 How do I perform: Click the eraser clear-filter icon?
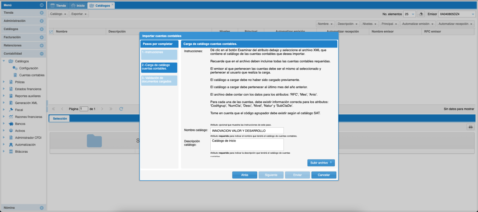pos(421,14)
